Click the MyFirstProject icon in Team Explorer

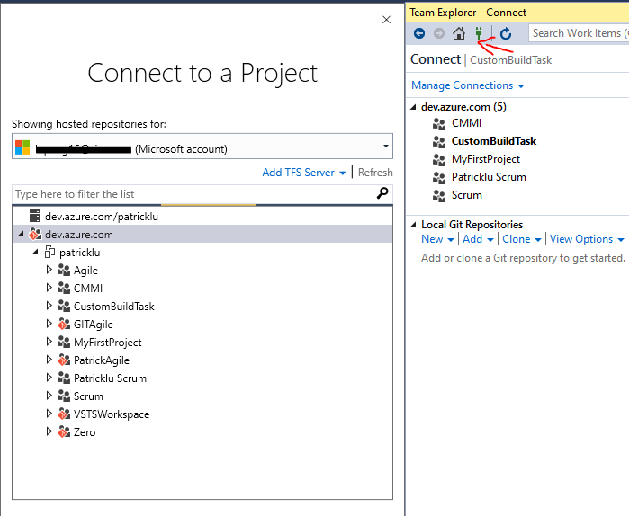tap(439, 160)
